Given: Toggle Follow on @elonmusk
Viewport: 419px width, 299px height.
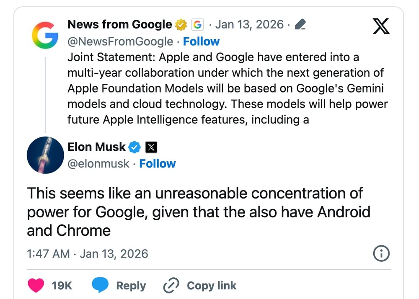Looking at the screenshot, I should (x=158, y=164).
